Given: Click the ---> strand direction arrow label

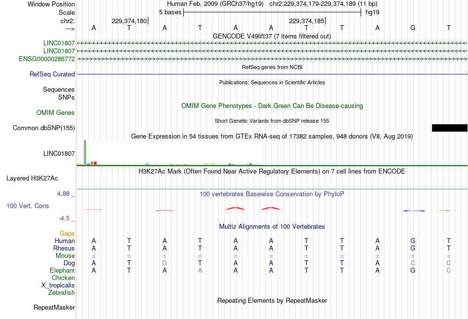Looking at the screenshot, I should coord(70,29).
